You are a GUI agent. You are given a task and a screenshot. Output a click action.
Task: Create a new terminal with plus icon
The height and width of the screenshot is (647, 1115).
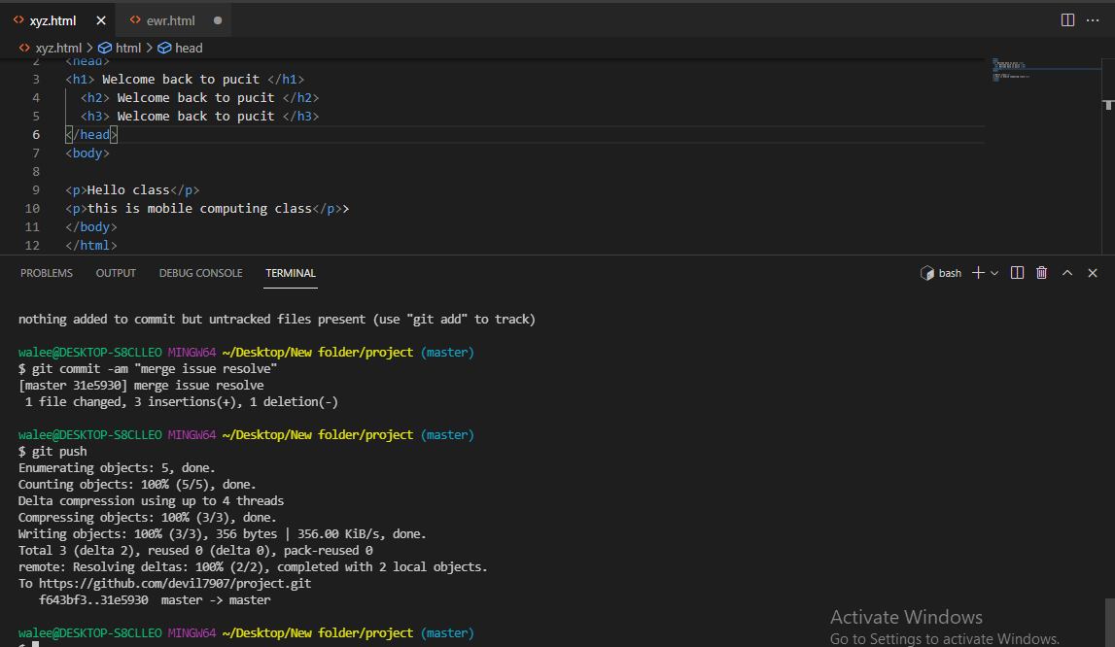coord(978,273)
